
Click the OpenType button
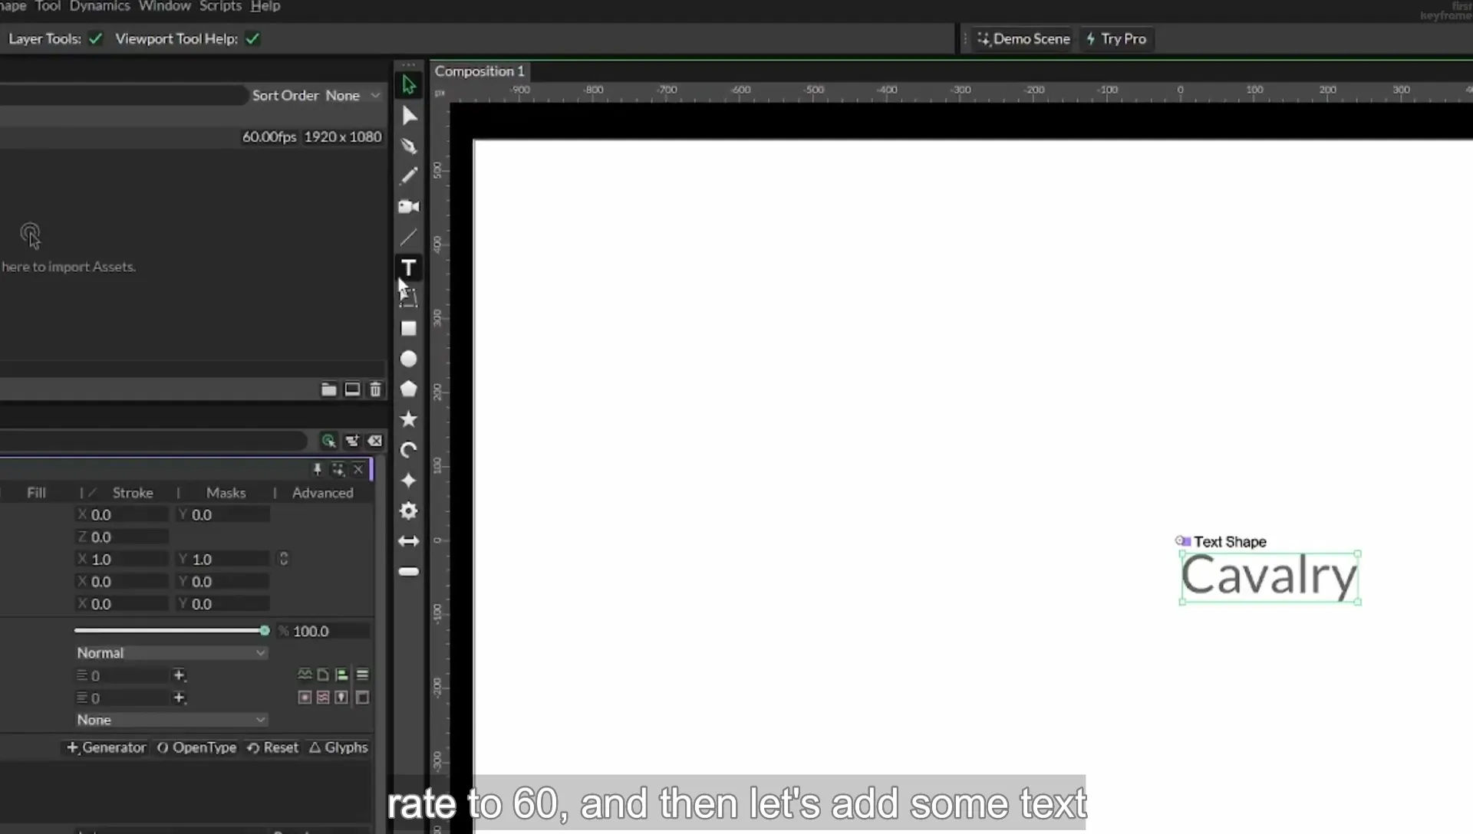tap(197, 747)
